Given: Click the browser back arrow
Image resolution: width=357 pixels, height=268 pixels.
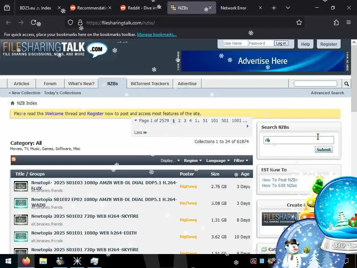Looking at the screenshot, I should tap(8, 23).
